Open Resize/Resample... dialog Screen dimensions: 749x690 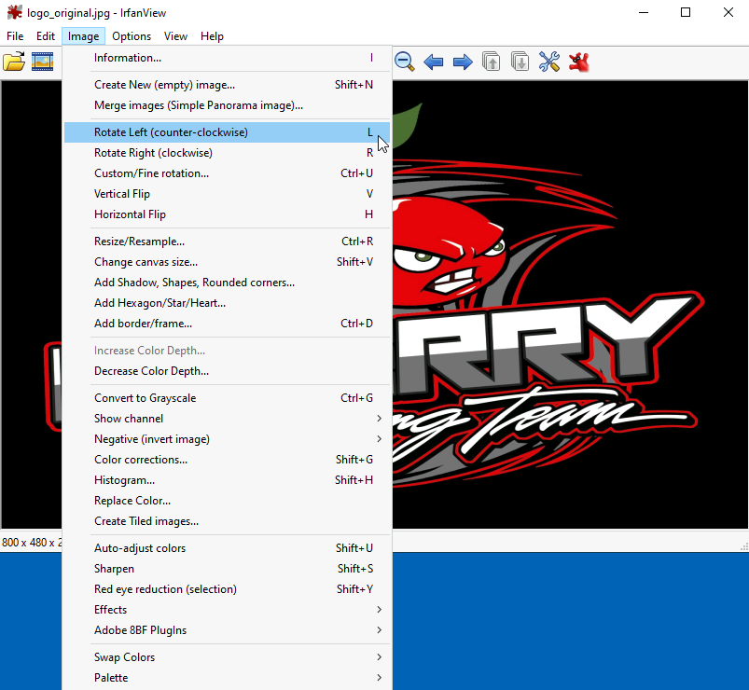(227, 241)
